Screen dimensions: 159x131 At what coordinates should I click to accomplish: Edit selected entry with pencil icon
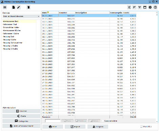(19, 7)
